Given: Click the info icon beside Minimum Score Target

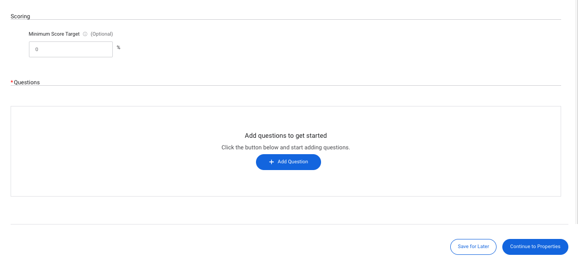Looking at the screenshot, I should click(85, 34).
